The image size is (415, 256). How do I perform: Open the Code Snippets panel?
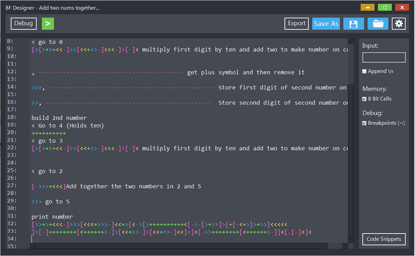point(384,239)
